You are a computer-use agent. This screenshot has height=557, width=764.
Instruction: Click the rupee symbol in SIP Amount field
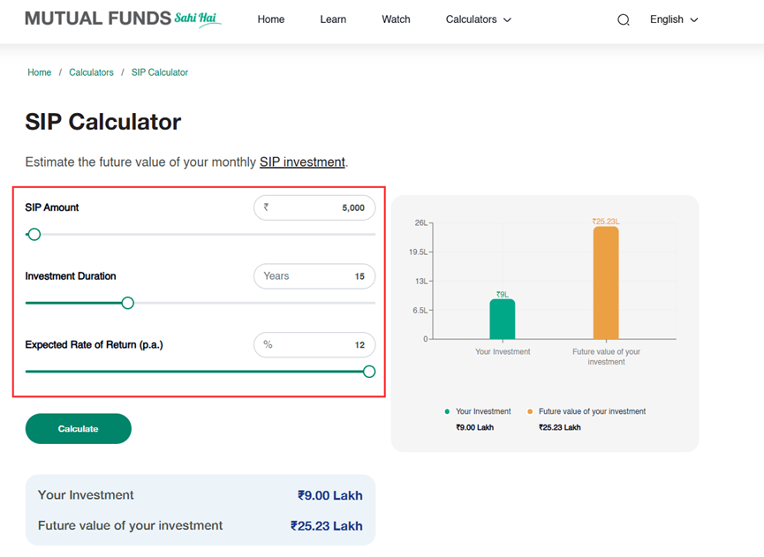265,207
